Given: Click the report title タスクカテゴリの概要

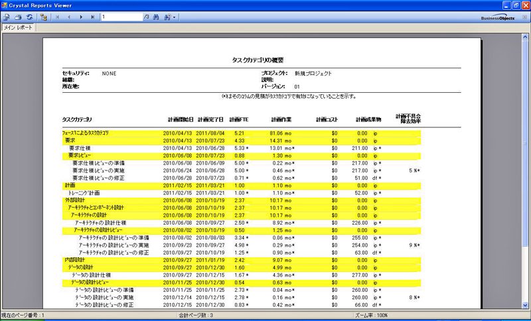Looking at the screenshot, I should coord(258,60).
